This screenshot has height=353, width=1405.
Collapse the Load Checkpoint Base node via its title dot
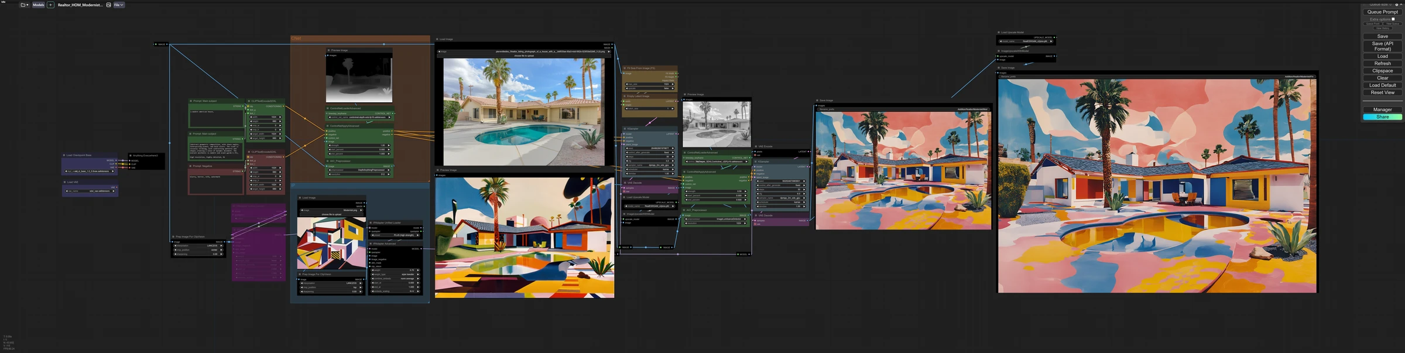click(64, 155)
